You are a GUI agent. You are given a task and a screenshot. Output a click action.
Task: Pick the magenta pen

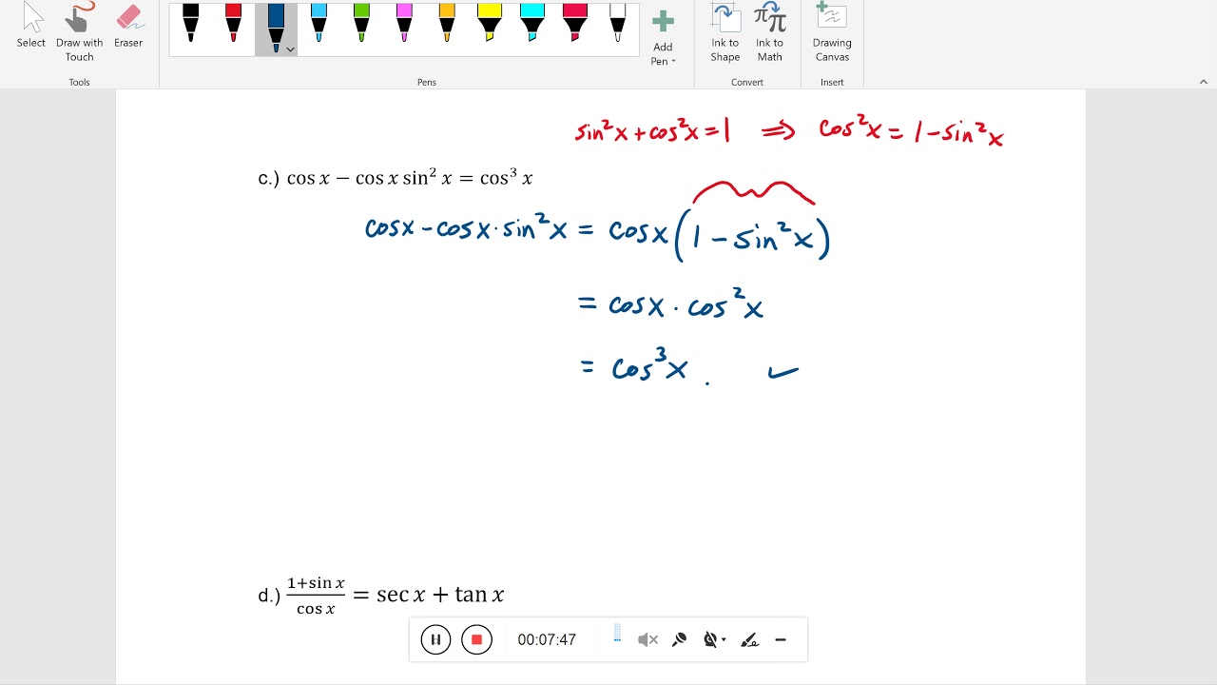pyautogui.click(x=404, y=25)
